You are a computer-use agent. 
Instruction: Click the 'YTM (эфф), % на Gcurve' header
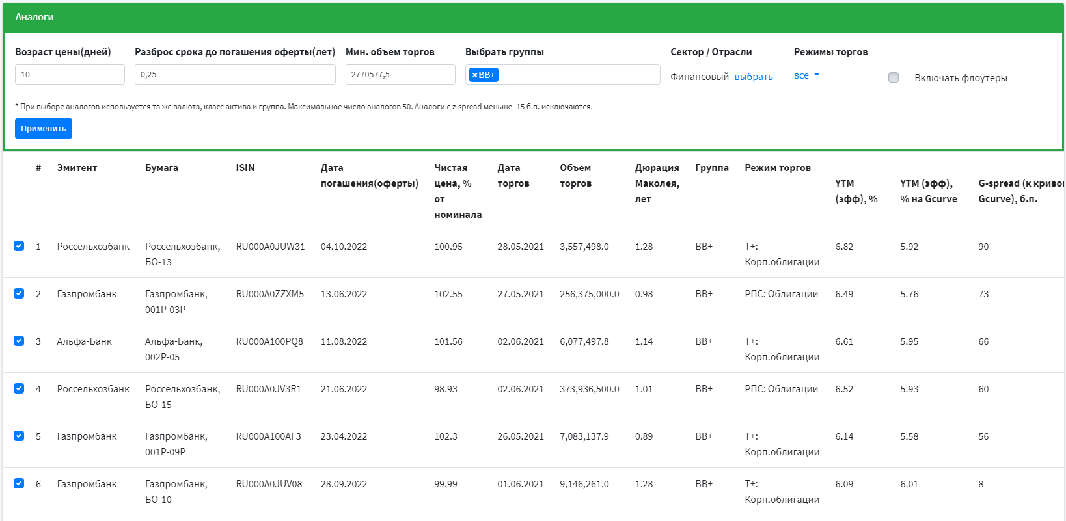[929, 191]
